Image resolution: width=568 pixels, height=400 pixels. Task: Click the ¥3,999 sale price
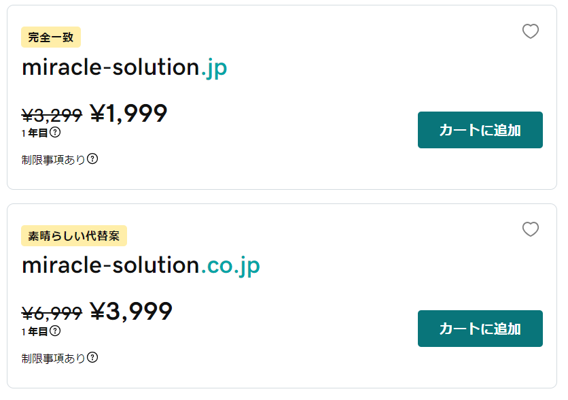[x=131, y=312]
